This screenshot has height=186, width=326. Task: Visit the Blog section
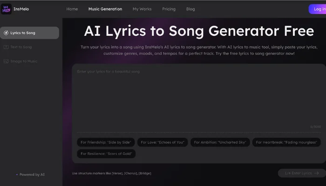pos(190,9)
